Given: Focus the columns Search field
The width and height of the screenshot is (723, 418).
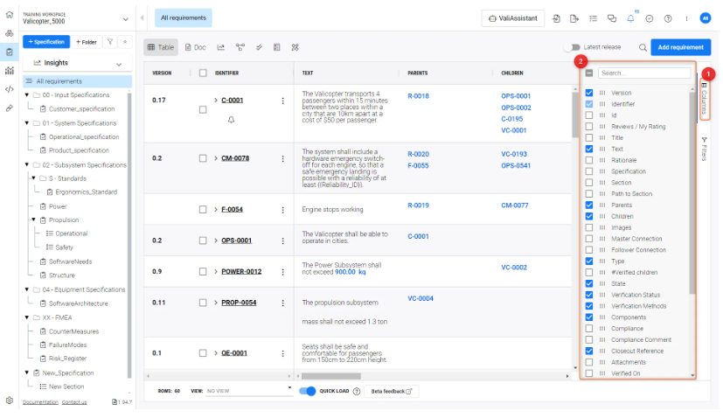Looking at the screenshot, I should [644, 73].
